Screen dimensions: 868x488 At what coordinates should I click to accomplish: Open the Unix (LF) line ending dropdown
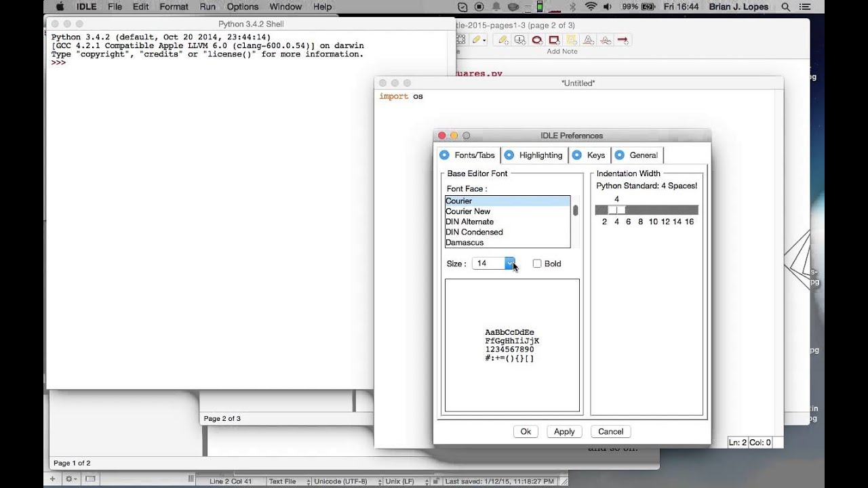click(407, 481)
